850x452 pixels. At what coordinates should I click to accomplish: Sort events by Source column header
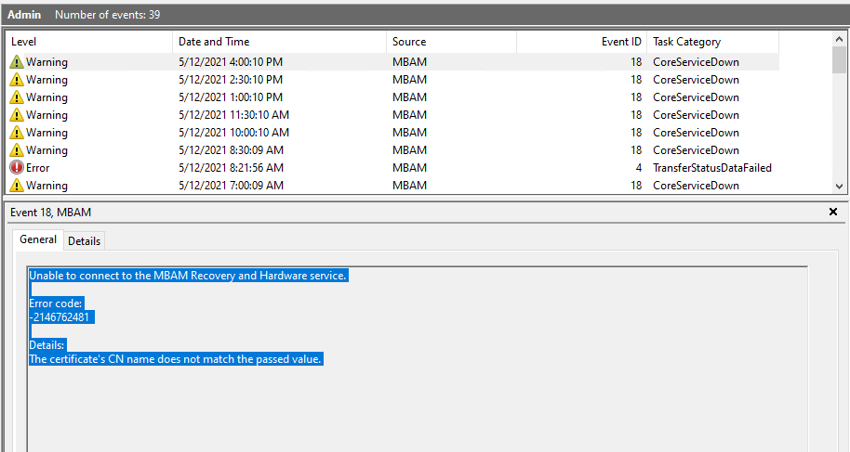451,42
